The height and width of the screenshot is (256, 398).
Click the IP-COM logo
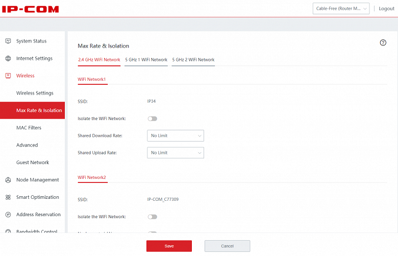[x=31, y=9]
